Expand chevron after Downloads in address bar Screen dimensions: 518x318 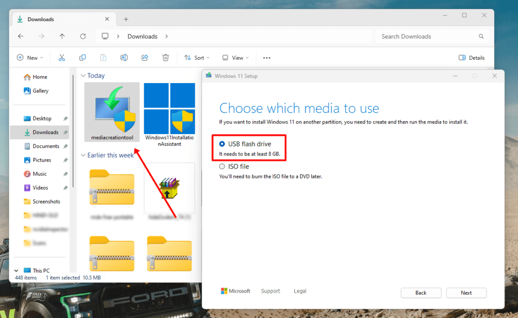tap(166, 36)
